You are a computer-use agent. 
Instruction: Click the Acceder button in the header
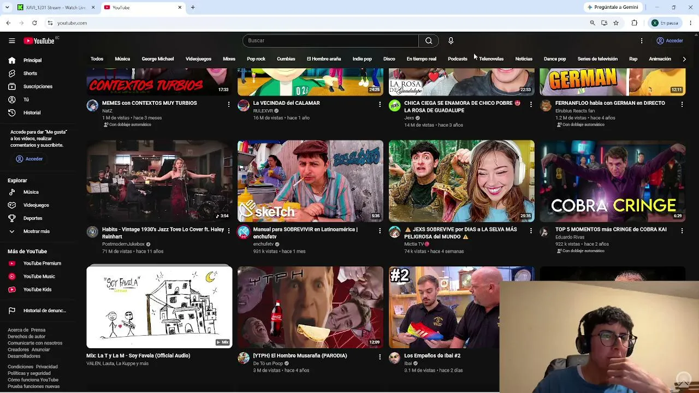670,40
